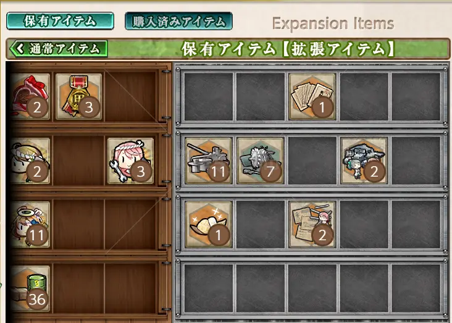452x323 pixels.
Task: Select the documents with pink-haired fairy item
Action: (x=312, y=225)
